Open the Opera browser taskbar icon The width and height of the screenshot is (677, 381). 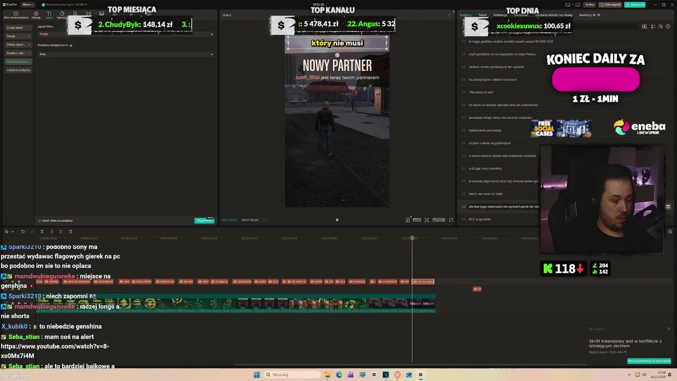point(397,375)
